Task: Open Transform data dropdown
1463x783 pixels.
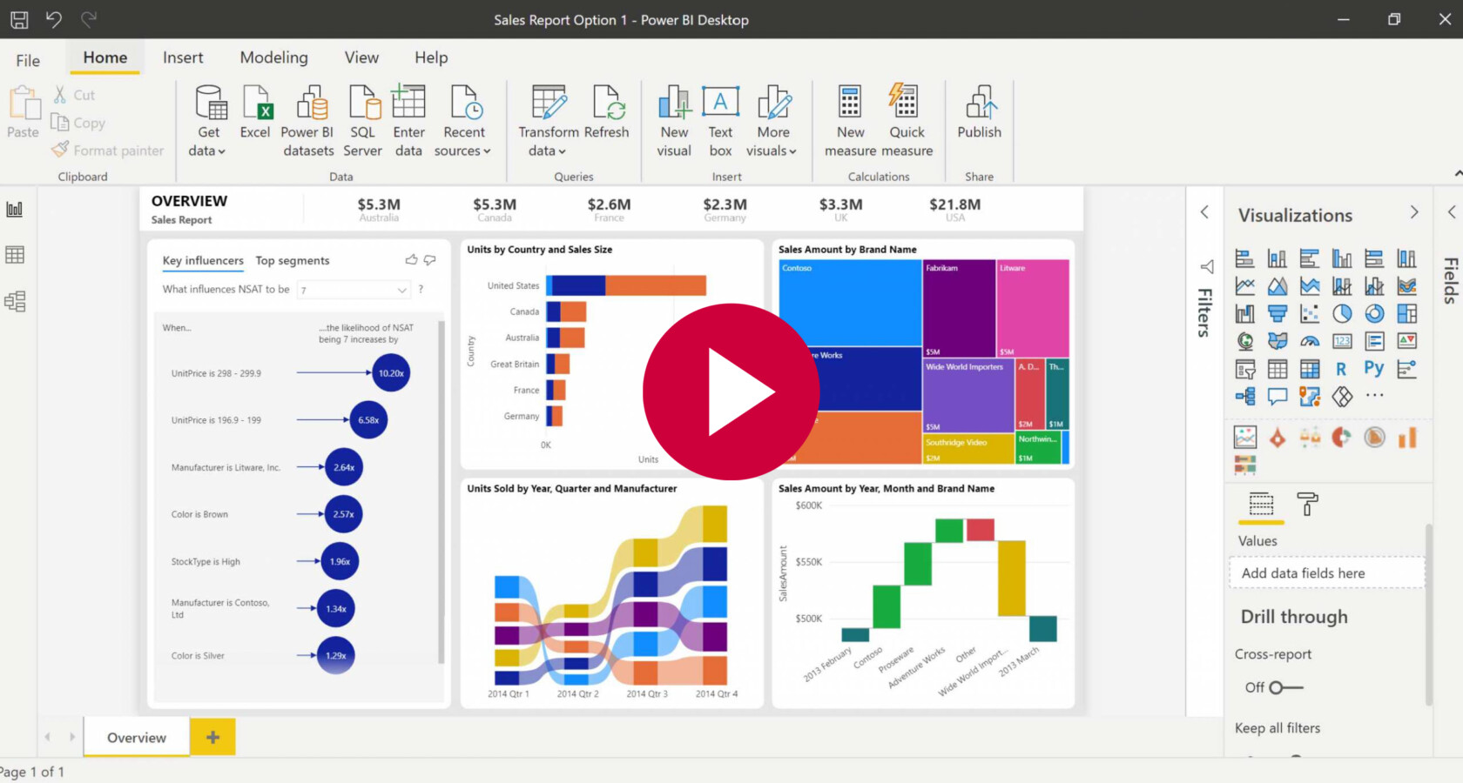Action: (x=548, y=122)
